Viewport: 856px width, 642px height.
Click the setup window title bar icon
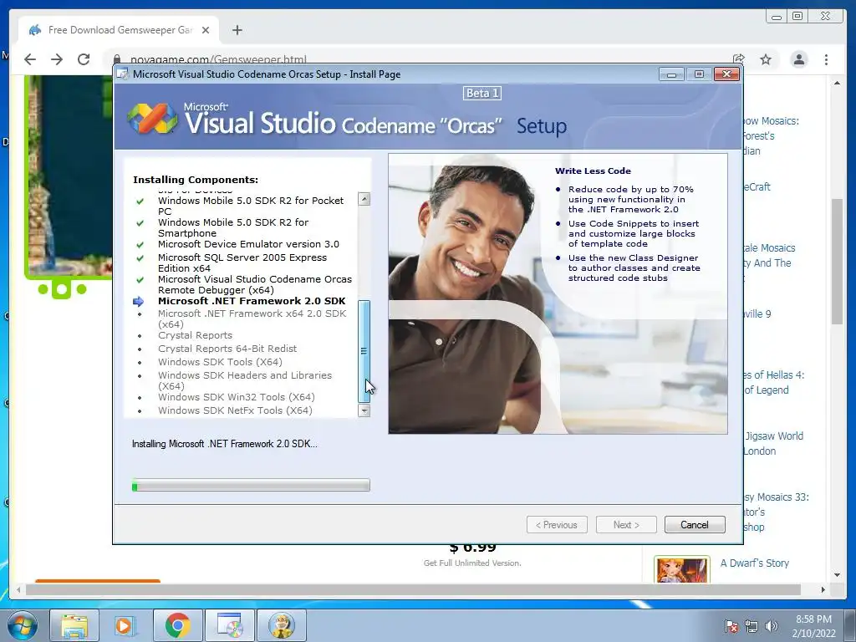point(124,74)
